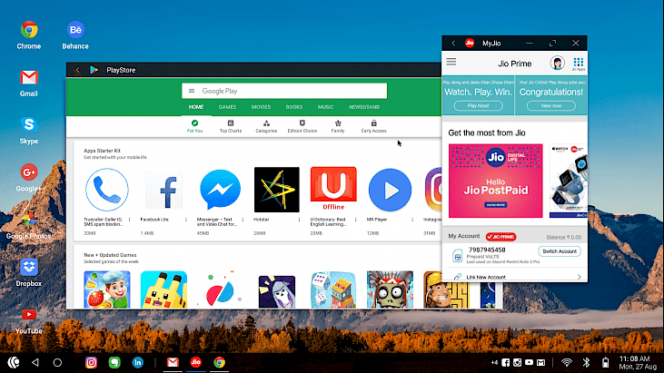The image size is (664, 373).
Task: Open Link New Account row in MyJio
Action: tap(515, 277)
